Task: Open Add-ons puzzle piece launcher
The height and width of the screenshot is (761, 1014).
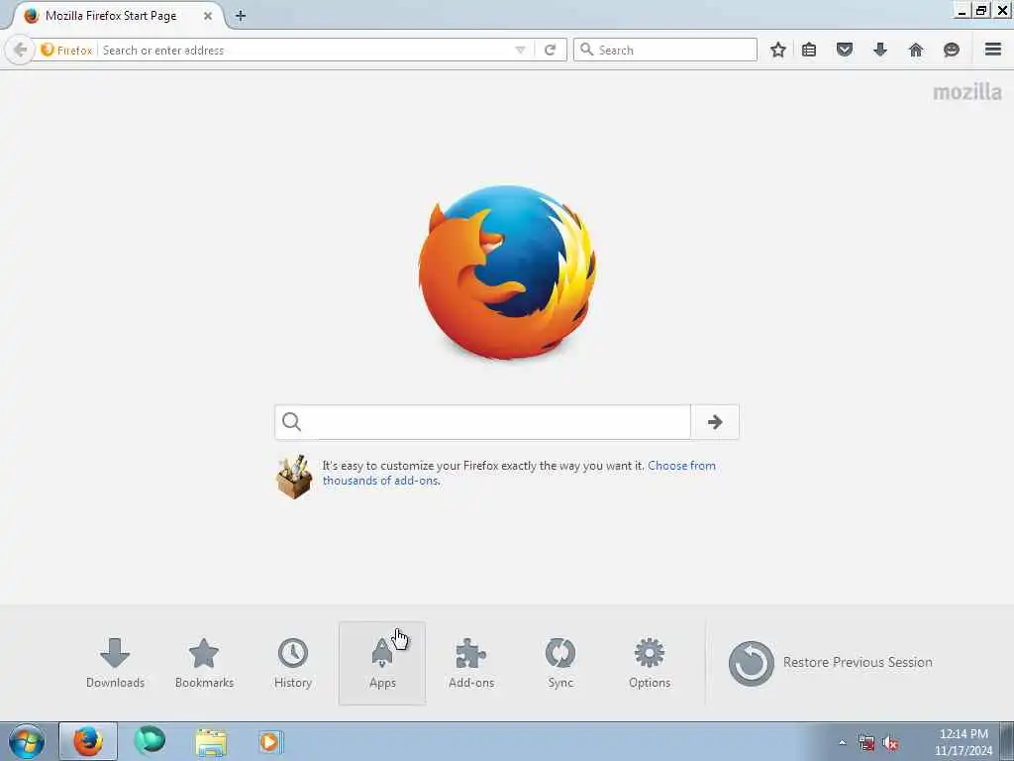Action: pyautogui.click(x=471, y=663)
